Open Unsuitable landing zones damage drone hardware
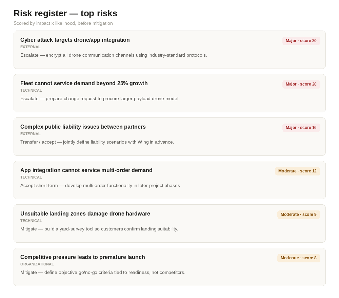 (x=85, y=214)
